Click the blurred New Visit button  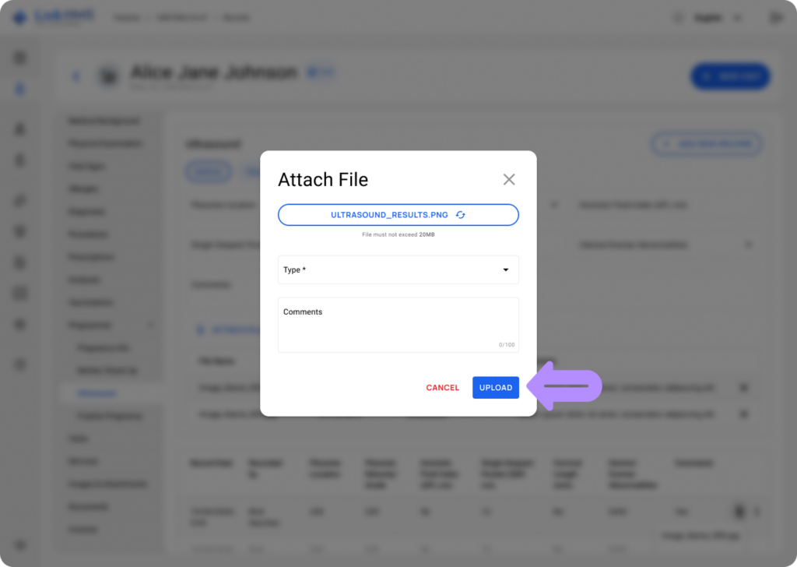(x=730, y=77)
